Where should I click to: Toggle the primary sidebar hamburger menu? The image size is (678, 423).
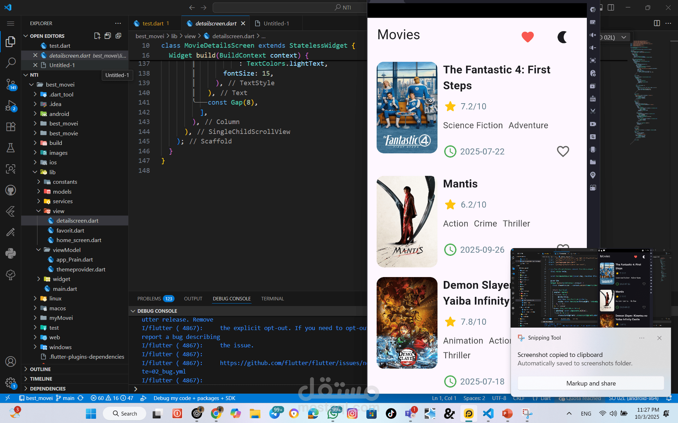11,23
